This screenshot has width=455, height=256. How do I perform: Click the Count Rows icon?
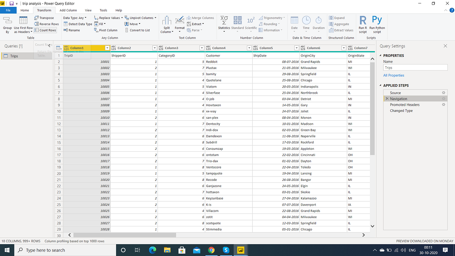click(36, 30)
